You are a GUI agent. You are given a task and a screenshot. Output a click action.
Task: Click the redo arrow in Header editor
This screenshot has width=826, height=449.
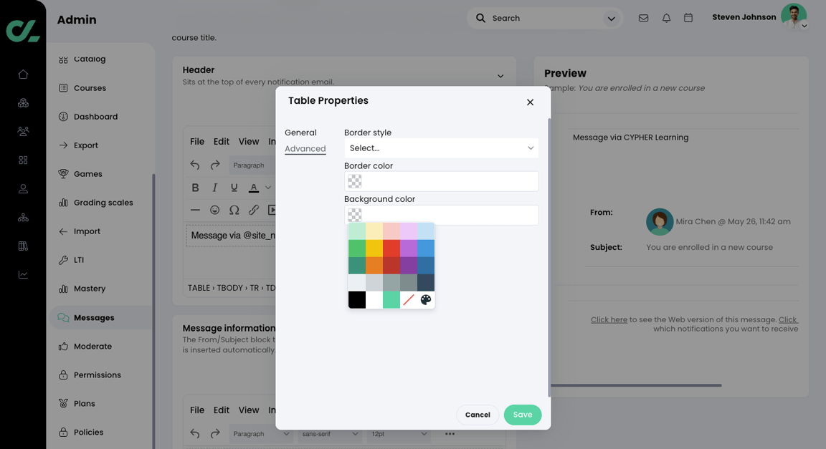(215, 165)
